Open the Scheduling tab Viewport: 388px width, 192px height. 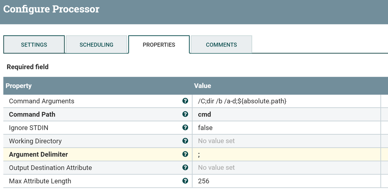click(x=96, y=45)
